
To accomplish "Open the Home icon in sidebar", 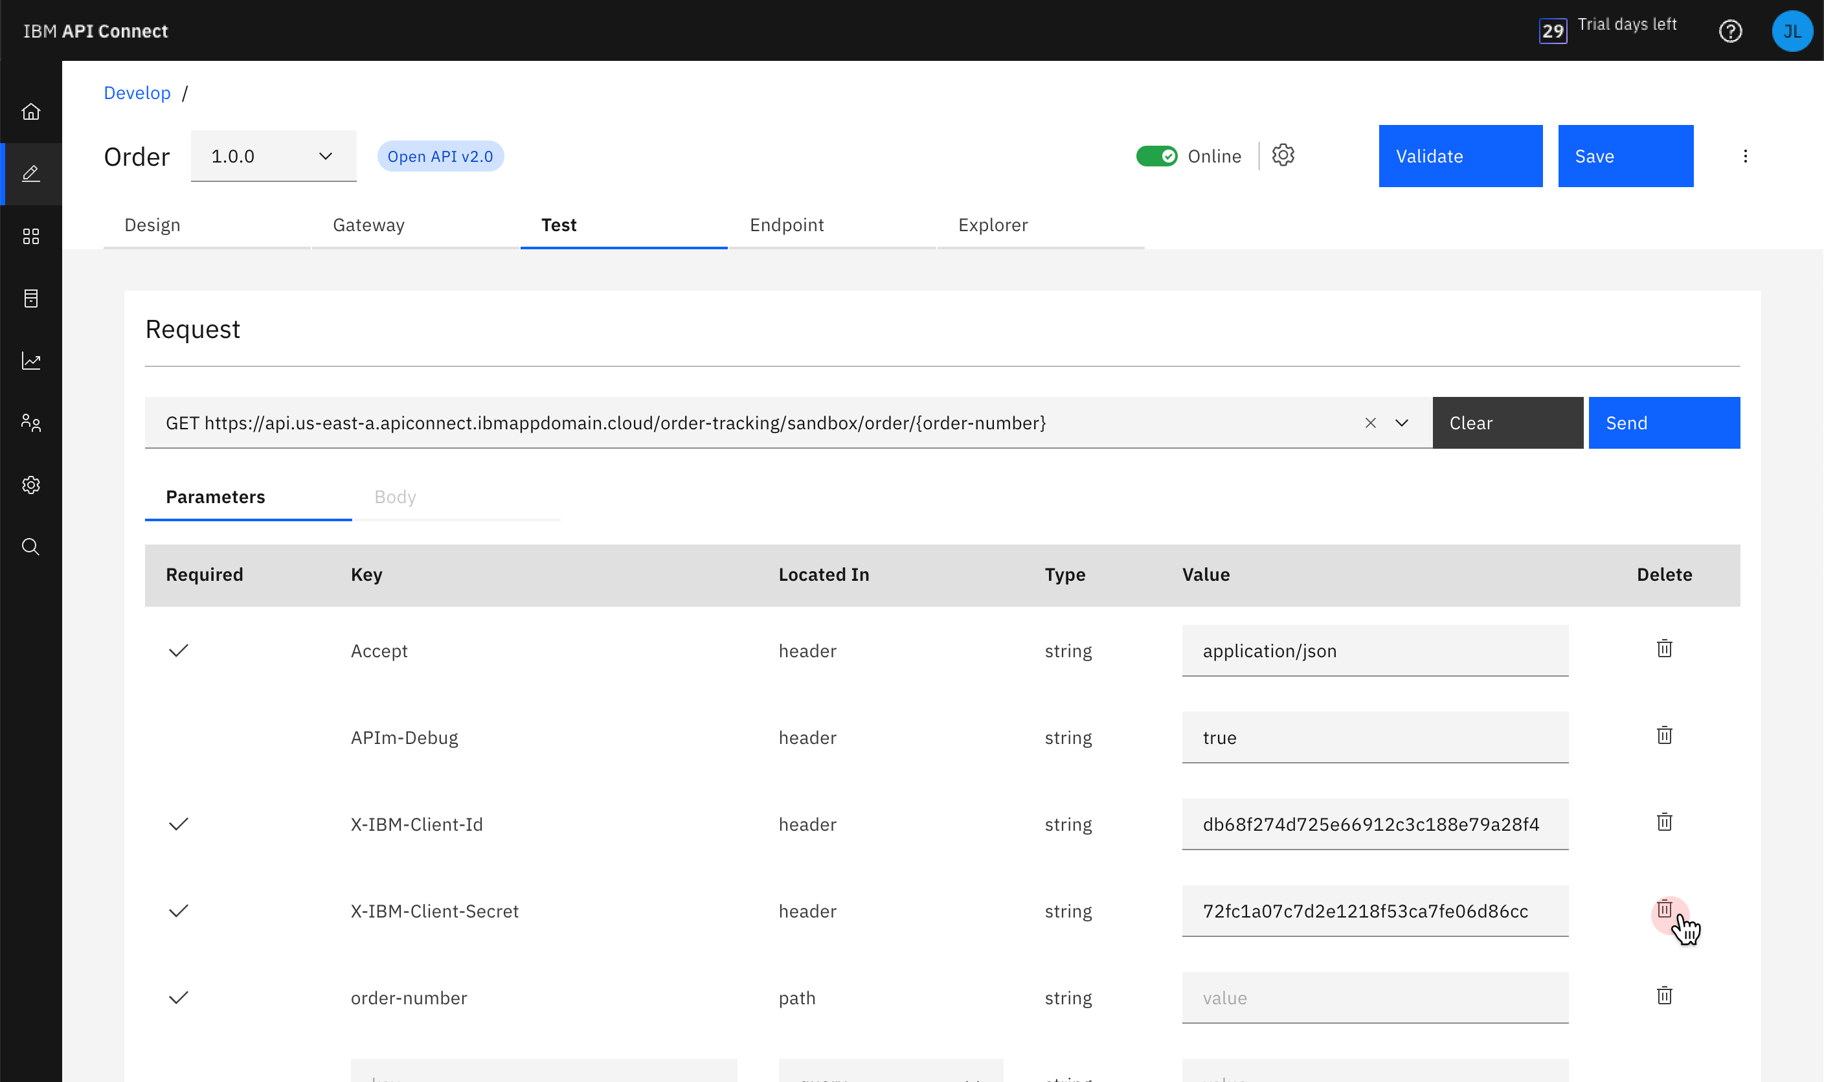I will point(30,111).
